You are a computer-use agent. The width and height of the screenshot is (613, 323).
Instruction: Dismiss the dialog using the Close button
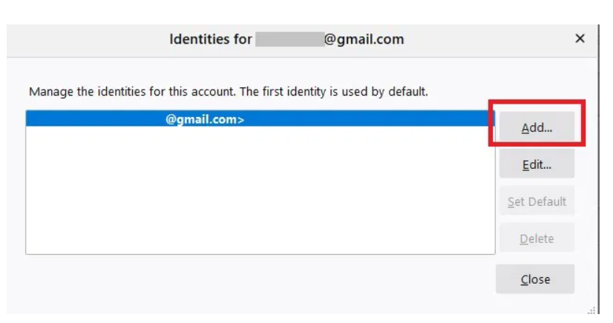pyautogui.click(x=535, y=279)
